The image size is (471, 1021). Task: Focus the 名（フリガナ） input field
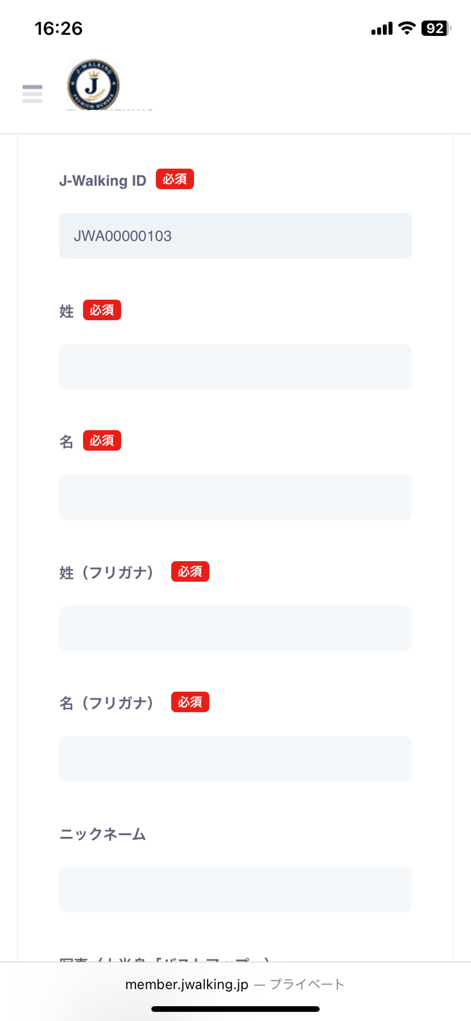tap(235, 759)
